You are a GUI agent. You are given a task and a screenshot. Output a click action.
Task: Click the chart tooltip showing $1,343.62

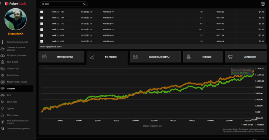[x=242, y=72]
